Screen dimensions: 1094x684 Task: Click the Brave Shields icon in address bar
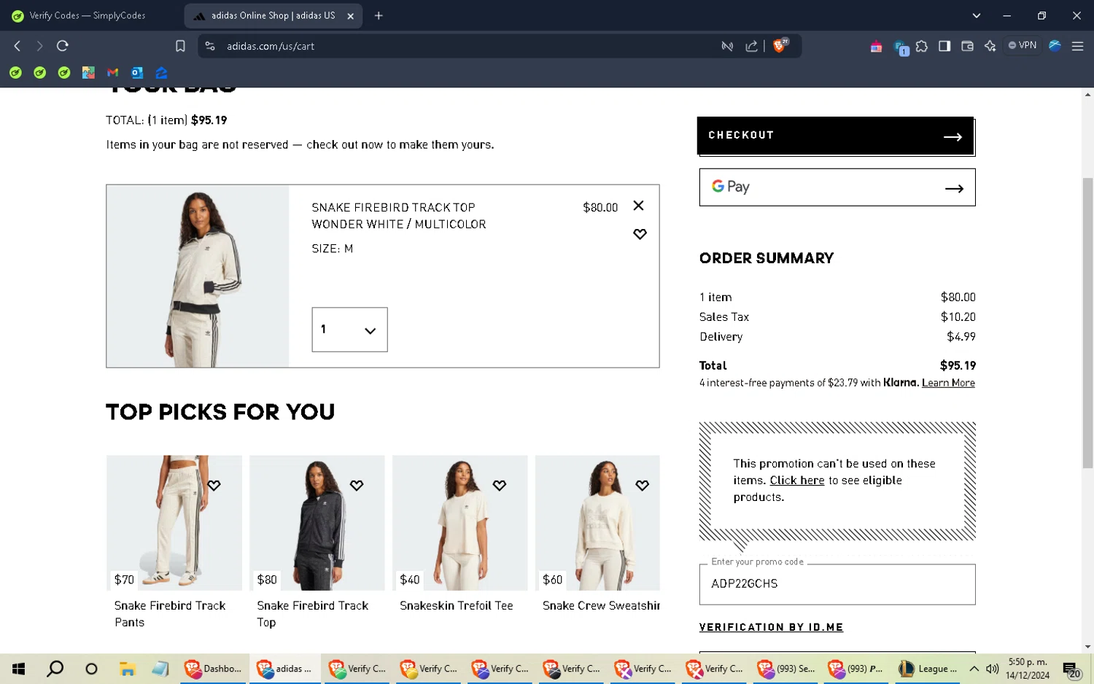[780, 46]
